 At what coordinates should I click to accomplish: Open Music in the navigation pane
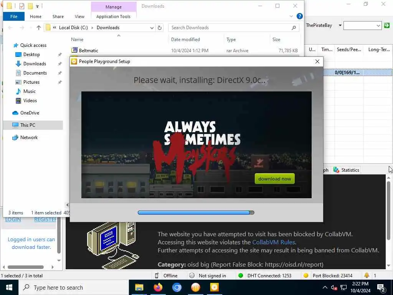coord(29,91)
